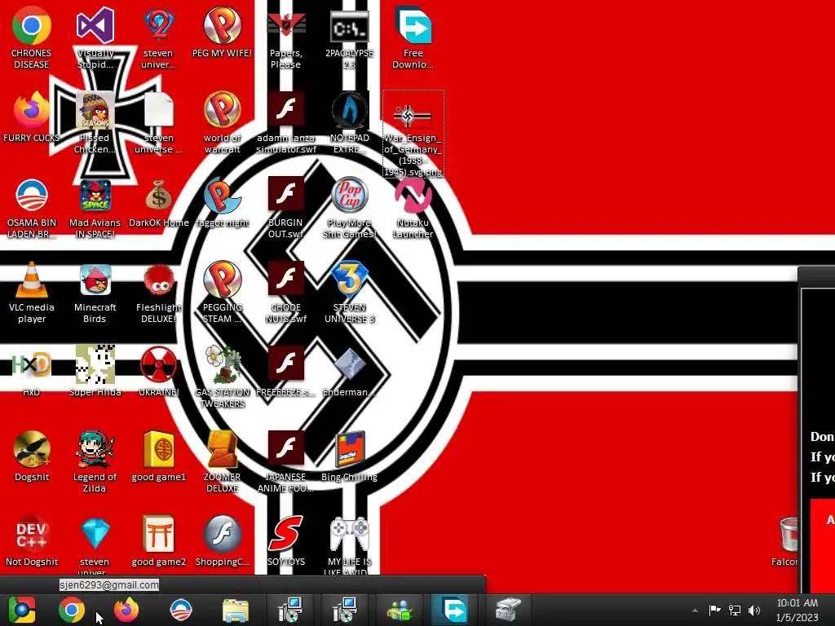835x626 pixels.
Task: Launch the Papers, Please desktop icon
Action: (286, 37)
